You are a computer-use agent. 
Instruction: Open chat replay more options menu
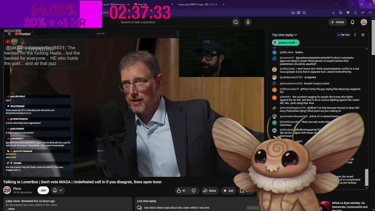[x=355, y=35]
